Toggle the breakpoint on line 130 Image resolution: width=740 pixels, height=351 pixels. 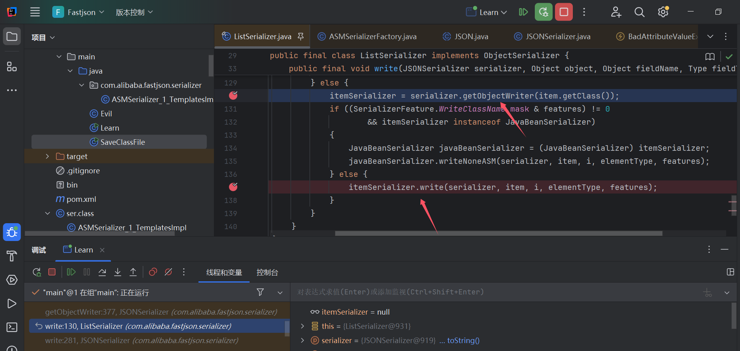pyautogui.click(x=233, y=95)
